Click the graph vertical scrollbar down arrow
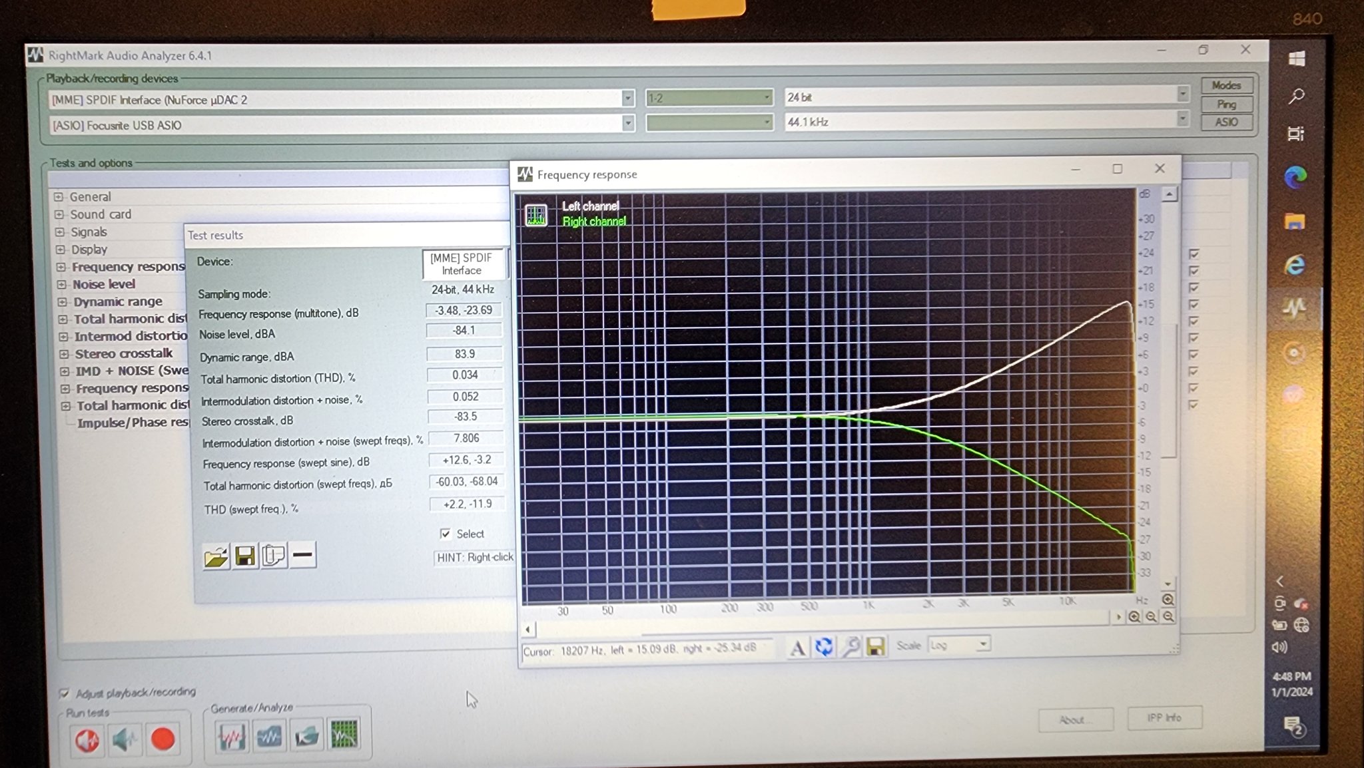Screen dimensions: 1364x768 (x=1168, y=584)
